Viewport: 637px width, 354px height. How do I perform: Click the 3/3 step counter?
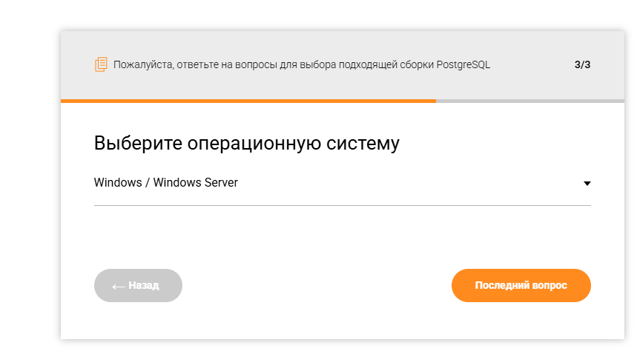point(582,64)
